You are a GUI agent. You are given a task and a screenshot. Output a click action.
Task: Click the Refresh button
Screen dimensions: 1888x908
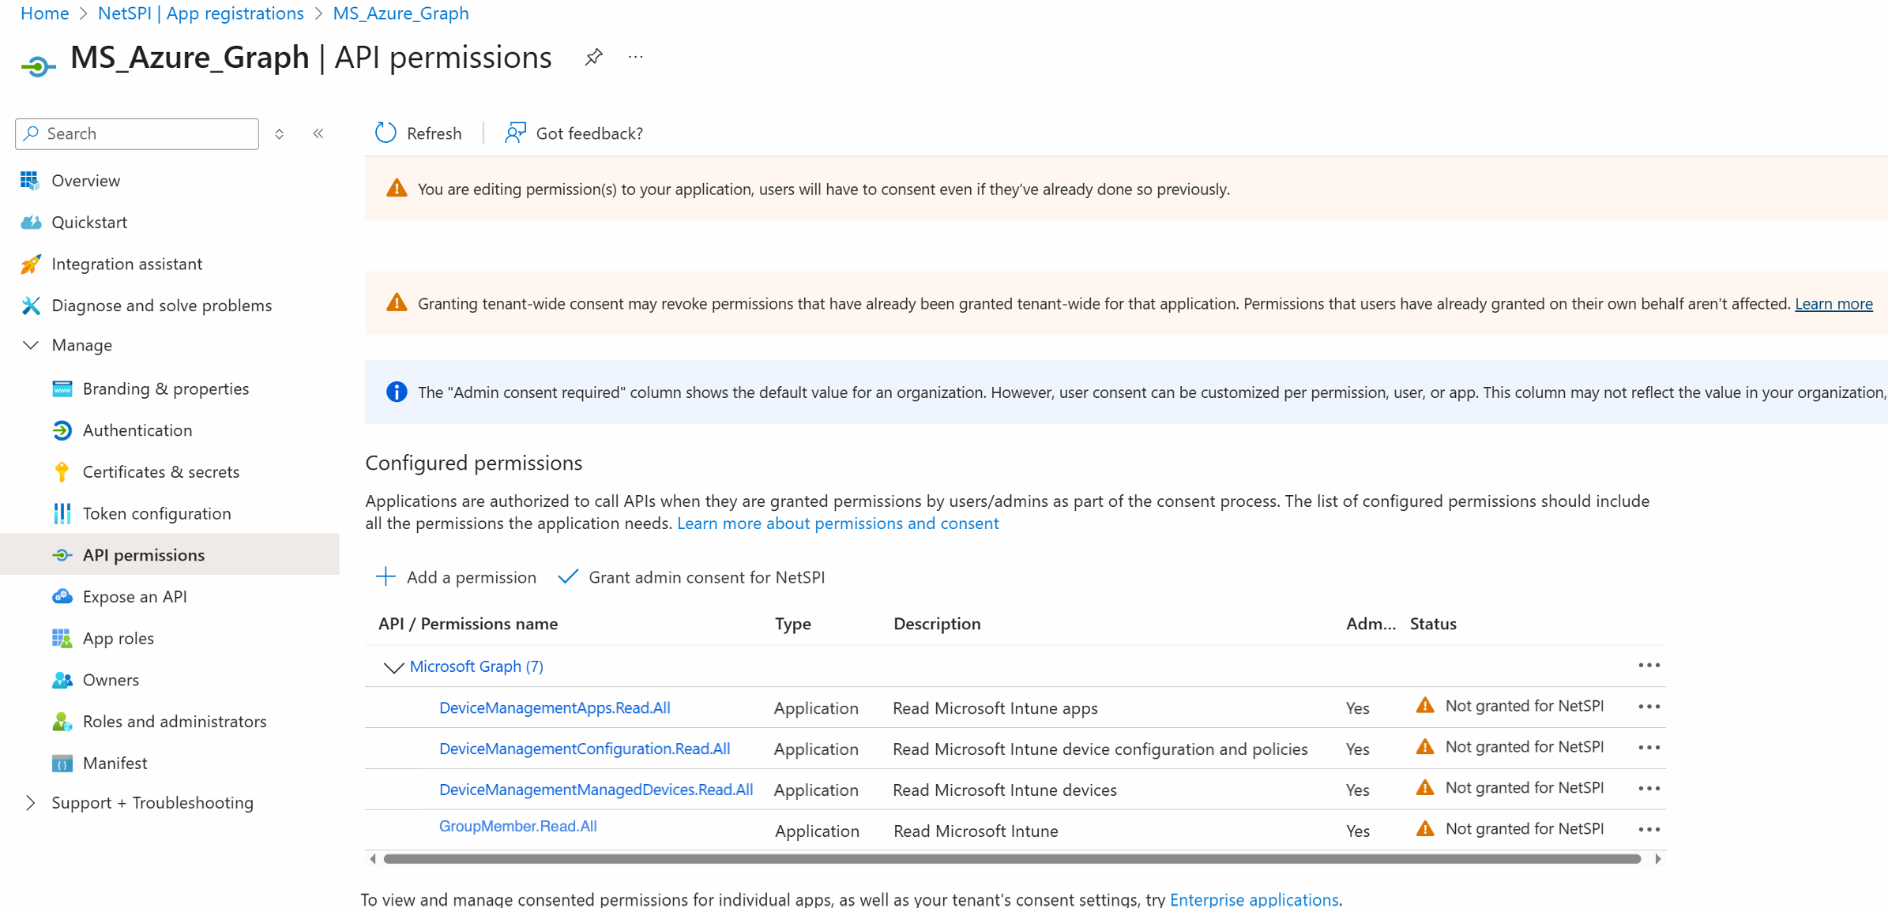(419, 133)
